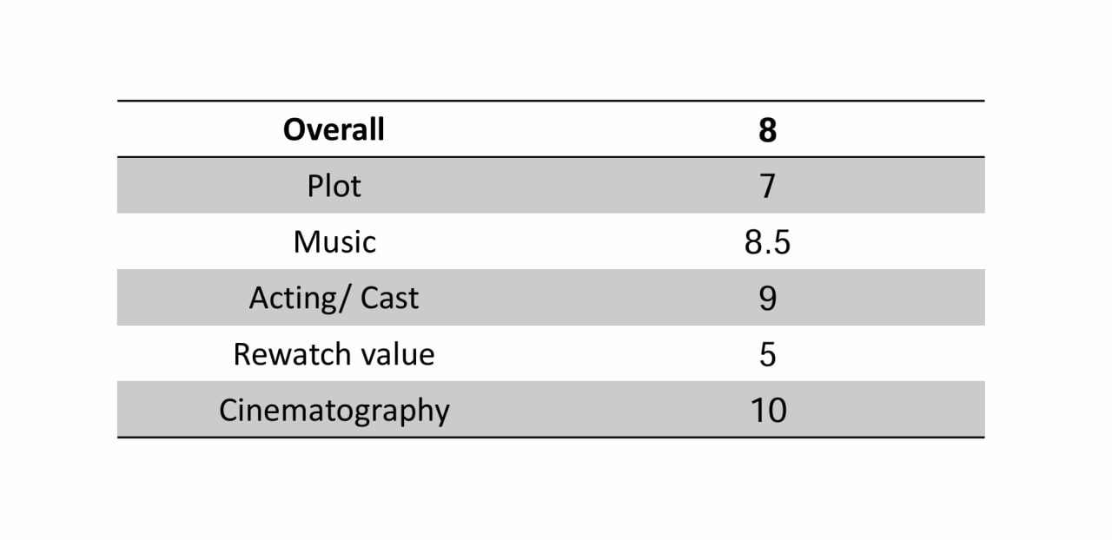Click the Acting/ Cast row label
Image resolution: width=1112 pixels, height=540 pixels.
coord(334,298)
